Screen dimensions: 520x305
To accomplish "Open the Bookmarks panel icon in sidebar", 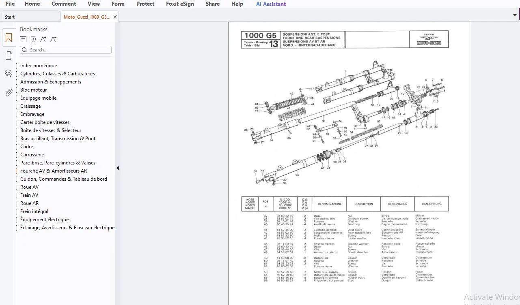I will (x=9, y=38).
